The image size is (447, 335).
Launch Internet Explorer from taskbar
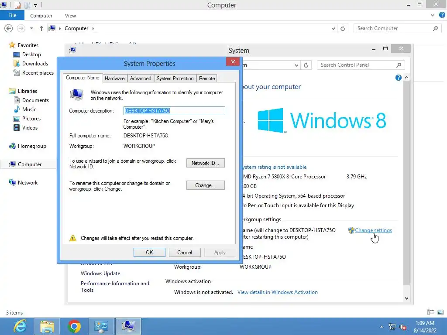coord(20,326)
